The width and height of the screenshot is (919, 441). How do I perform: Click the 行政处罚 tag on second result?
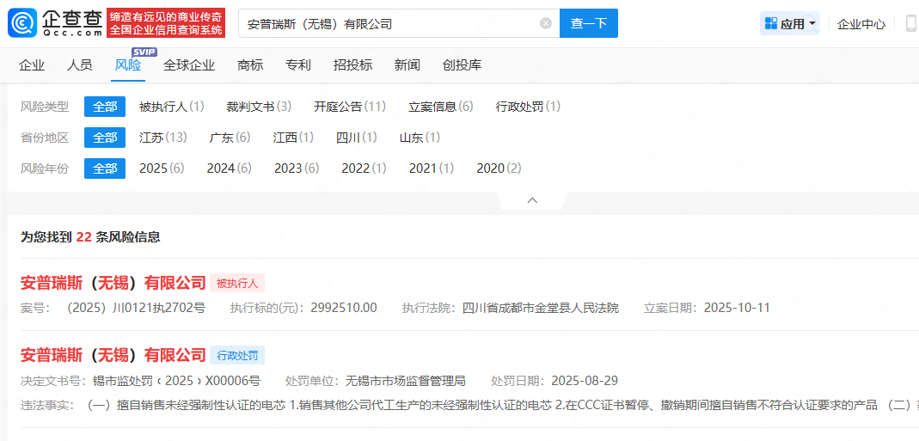tap(237, 355)
